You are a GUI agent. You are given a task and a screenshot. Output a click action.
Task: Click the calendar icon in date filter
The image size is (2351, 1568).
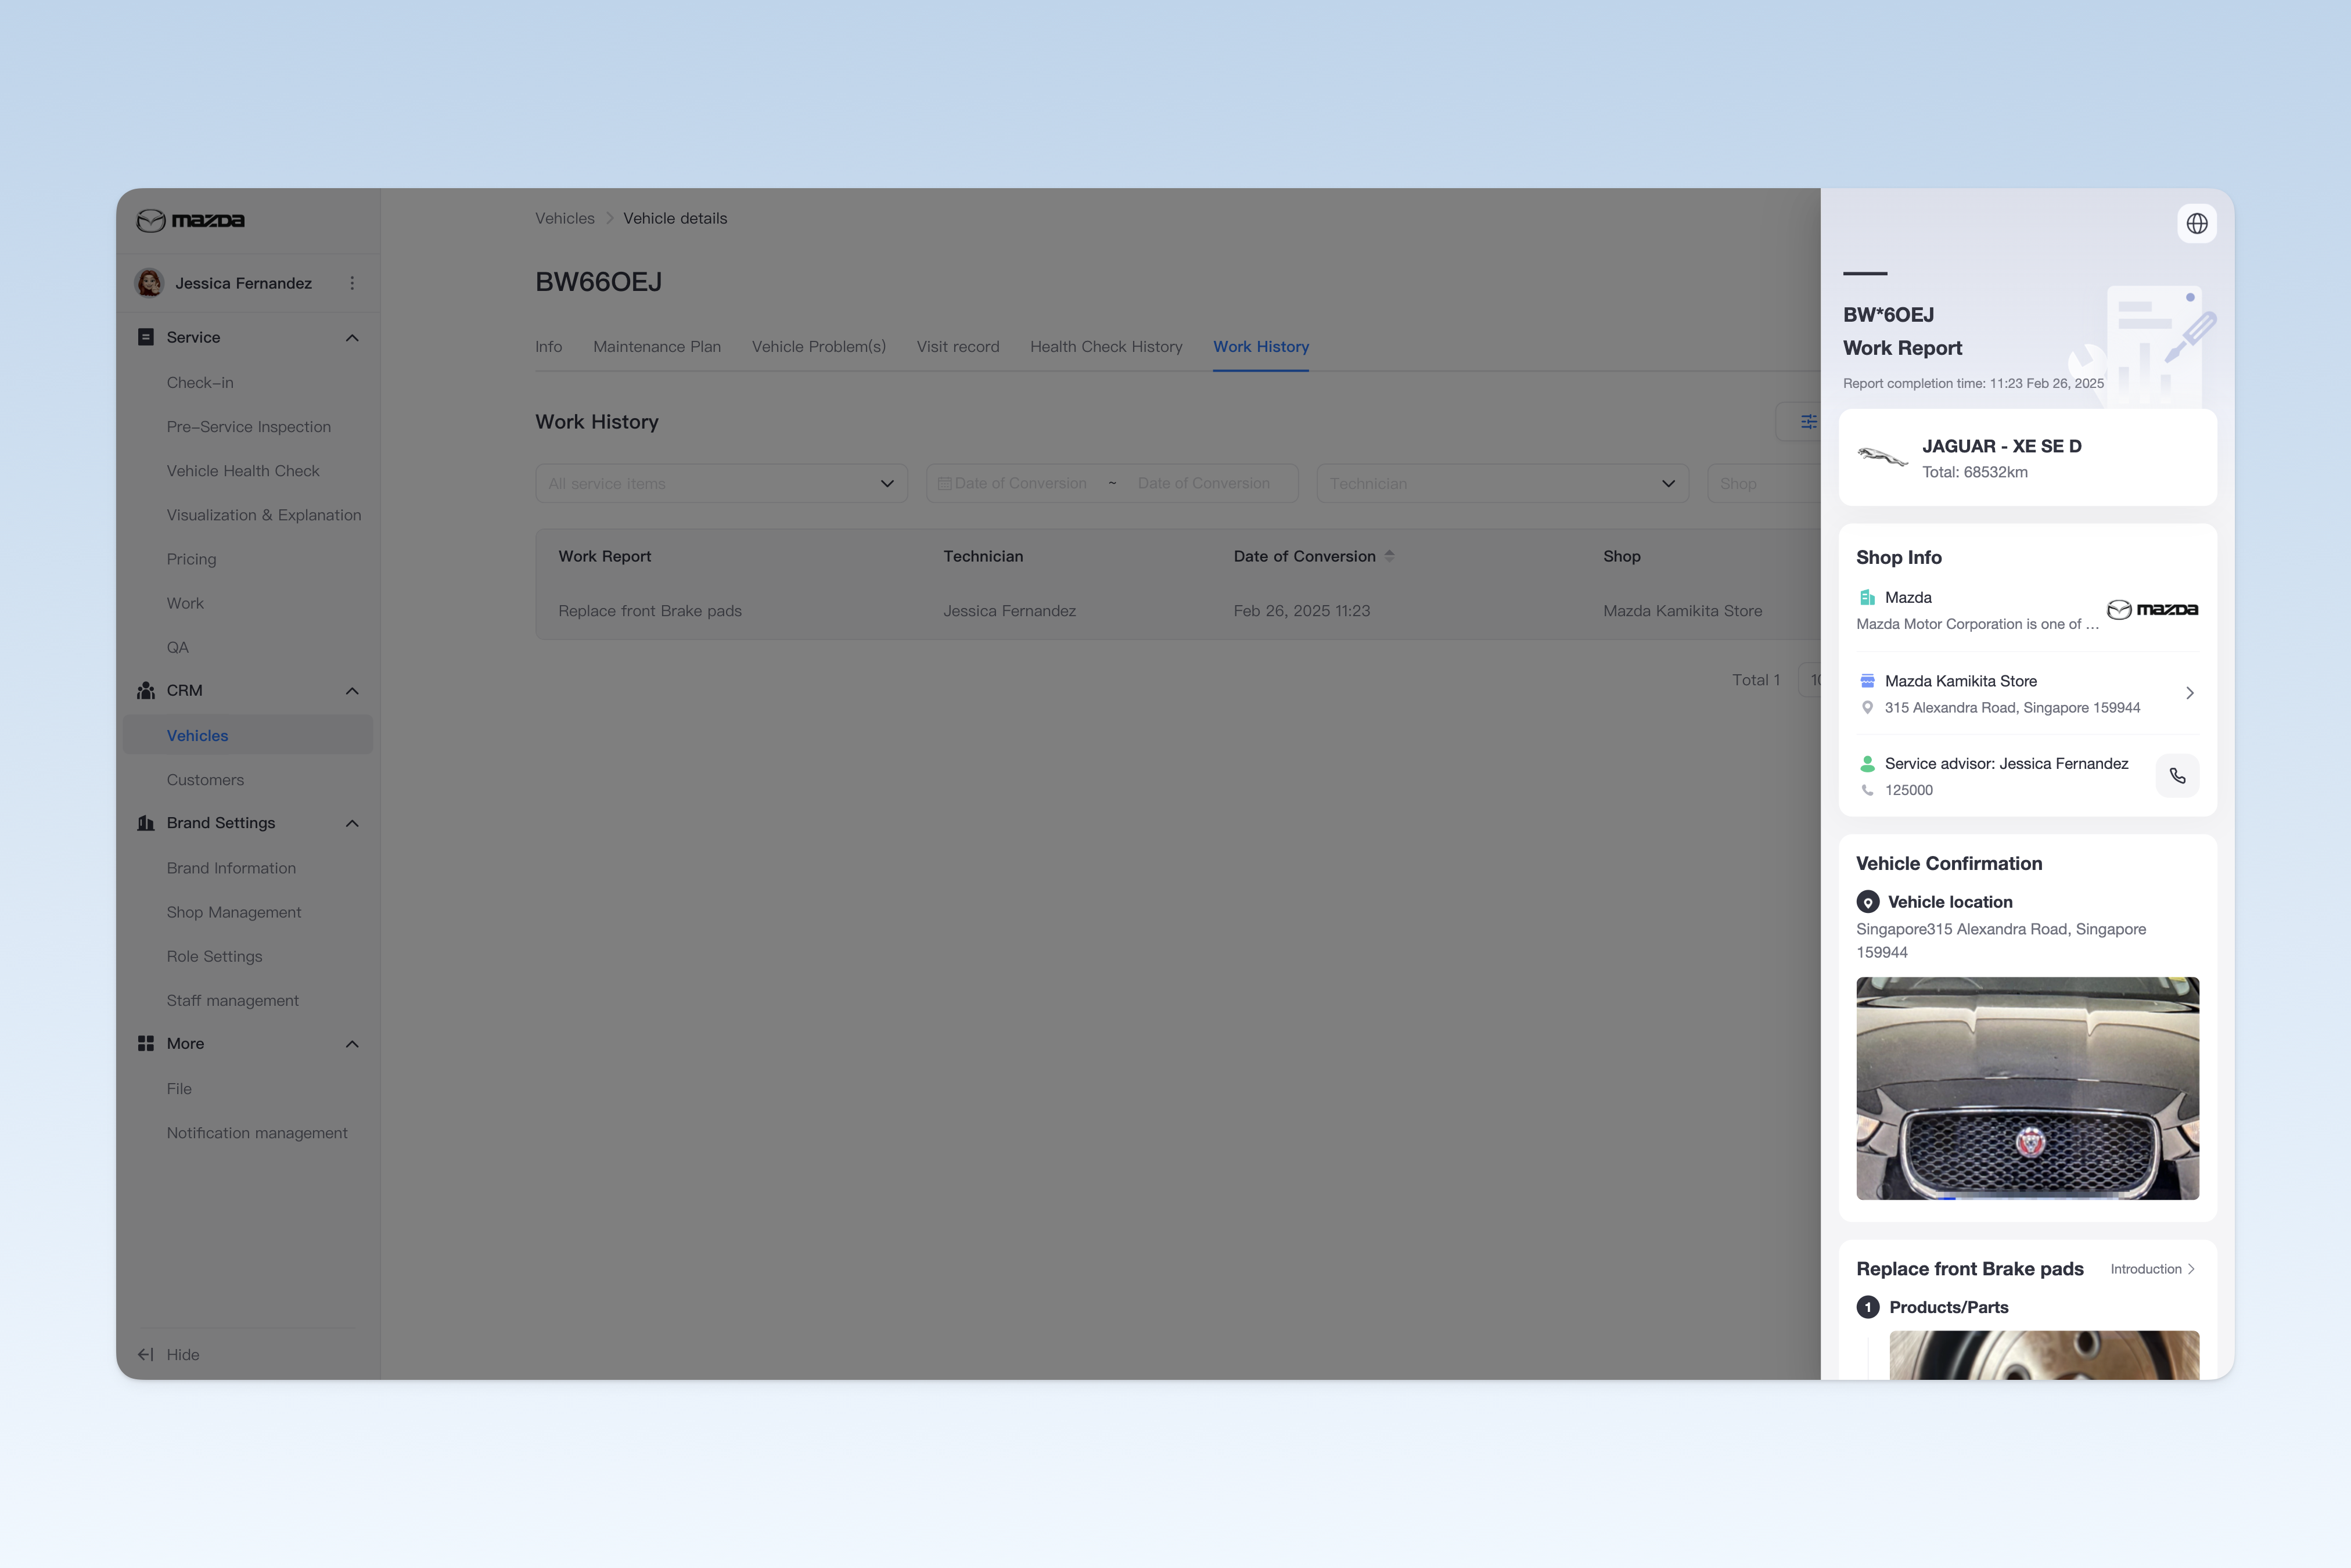tap(944, 483)
